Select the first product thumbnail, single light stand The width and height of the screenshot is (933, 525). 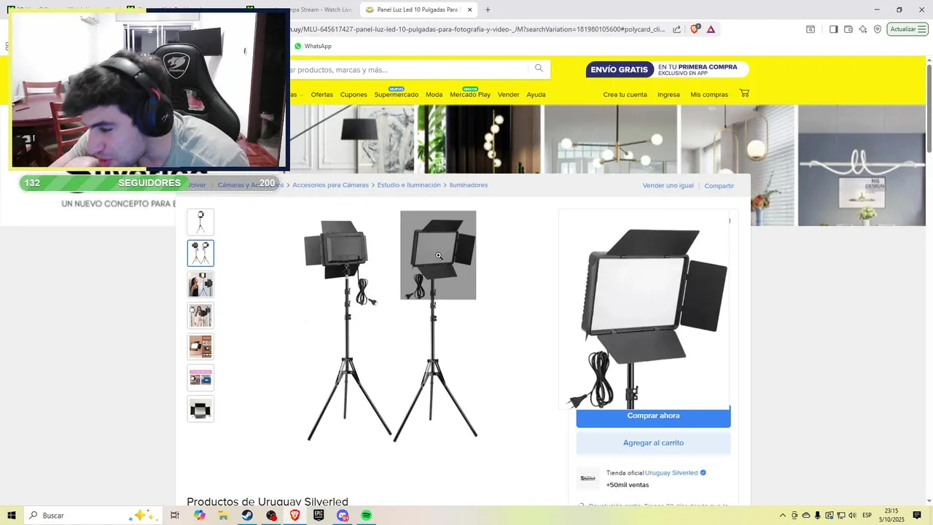pyautogui.click(x=200, y=222)
